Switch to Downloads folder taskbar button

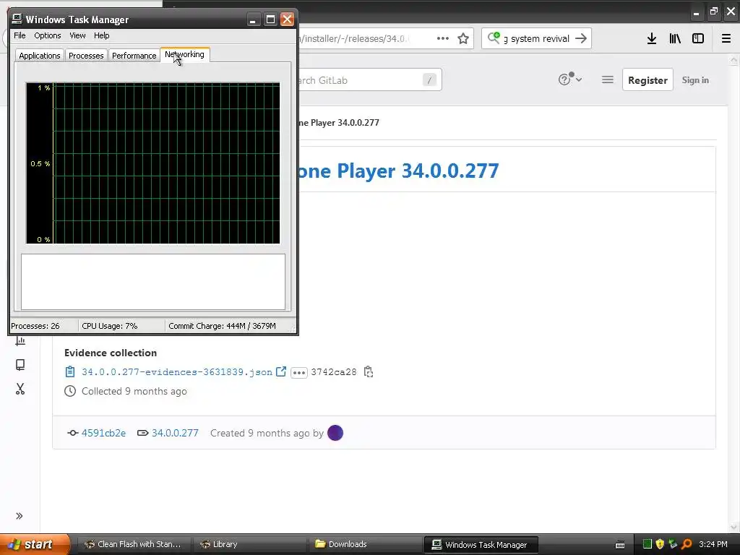pyautogui.click(x=365, y=544)
